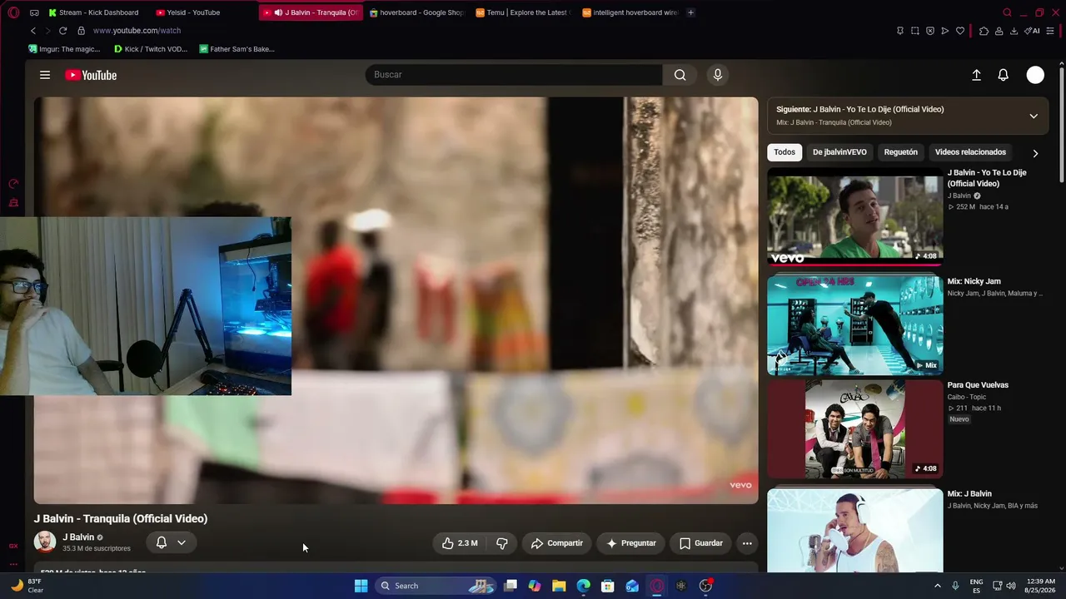Screen dimensions: 1066x599
Task: Open the YouTube upload/create icon
Action: 977,75
